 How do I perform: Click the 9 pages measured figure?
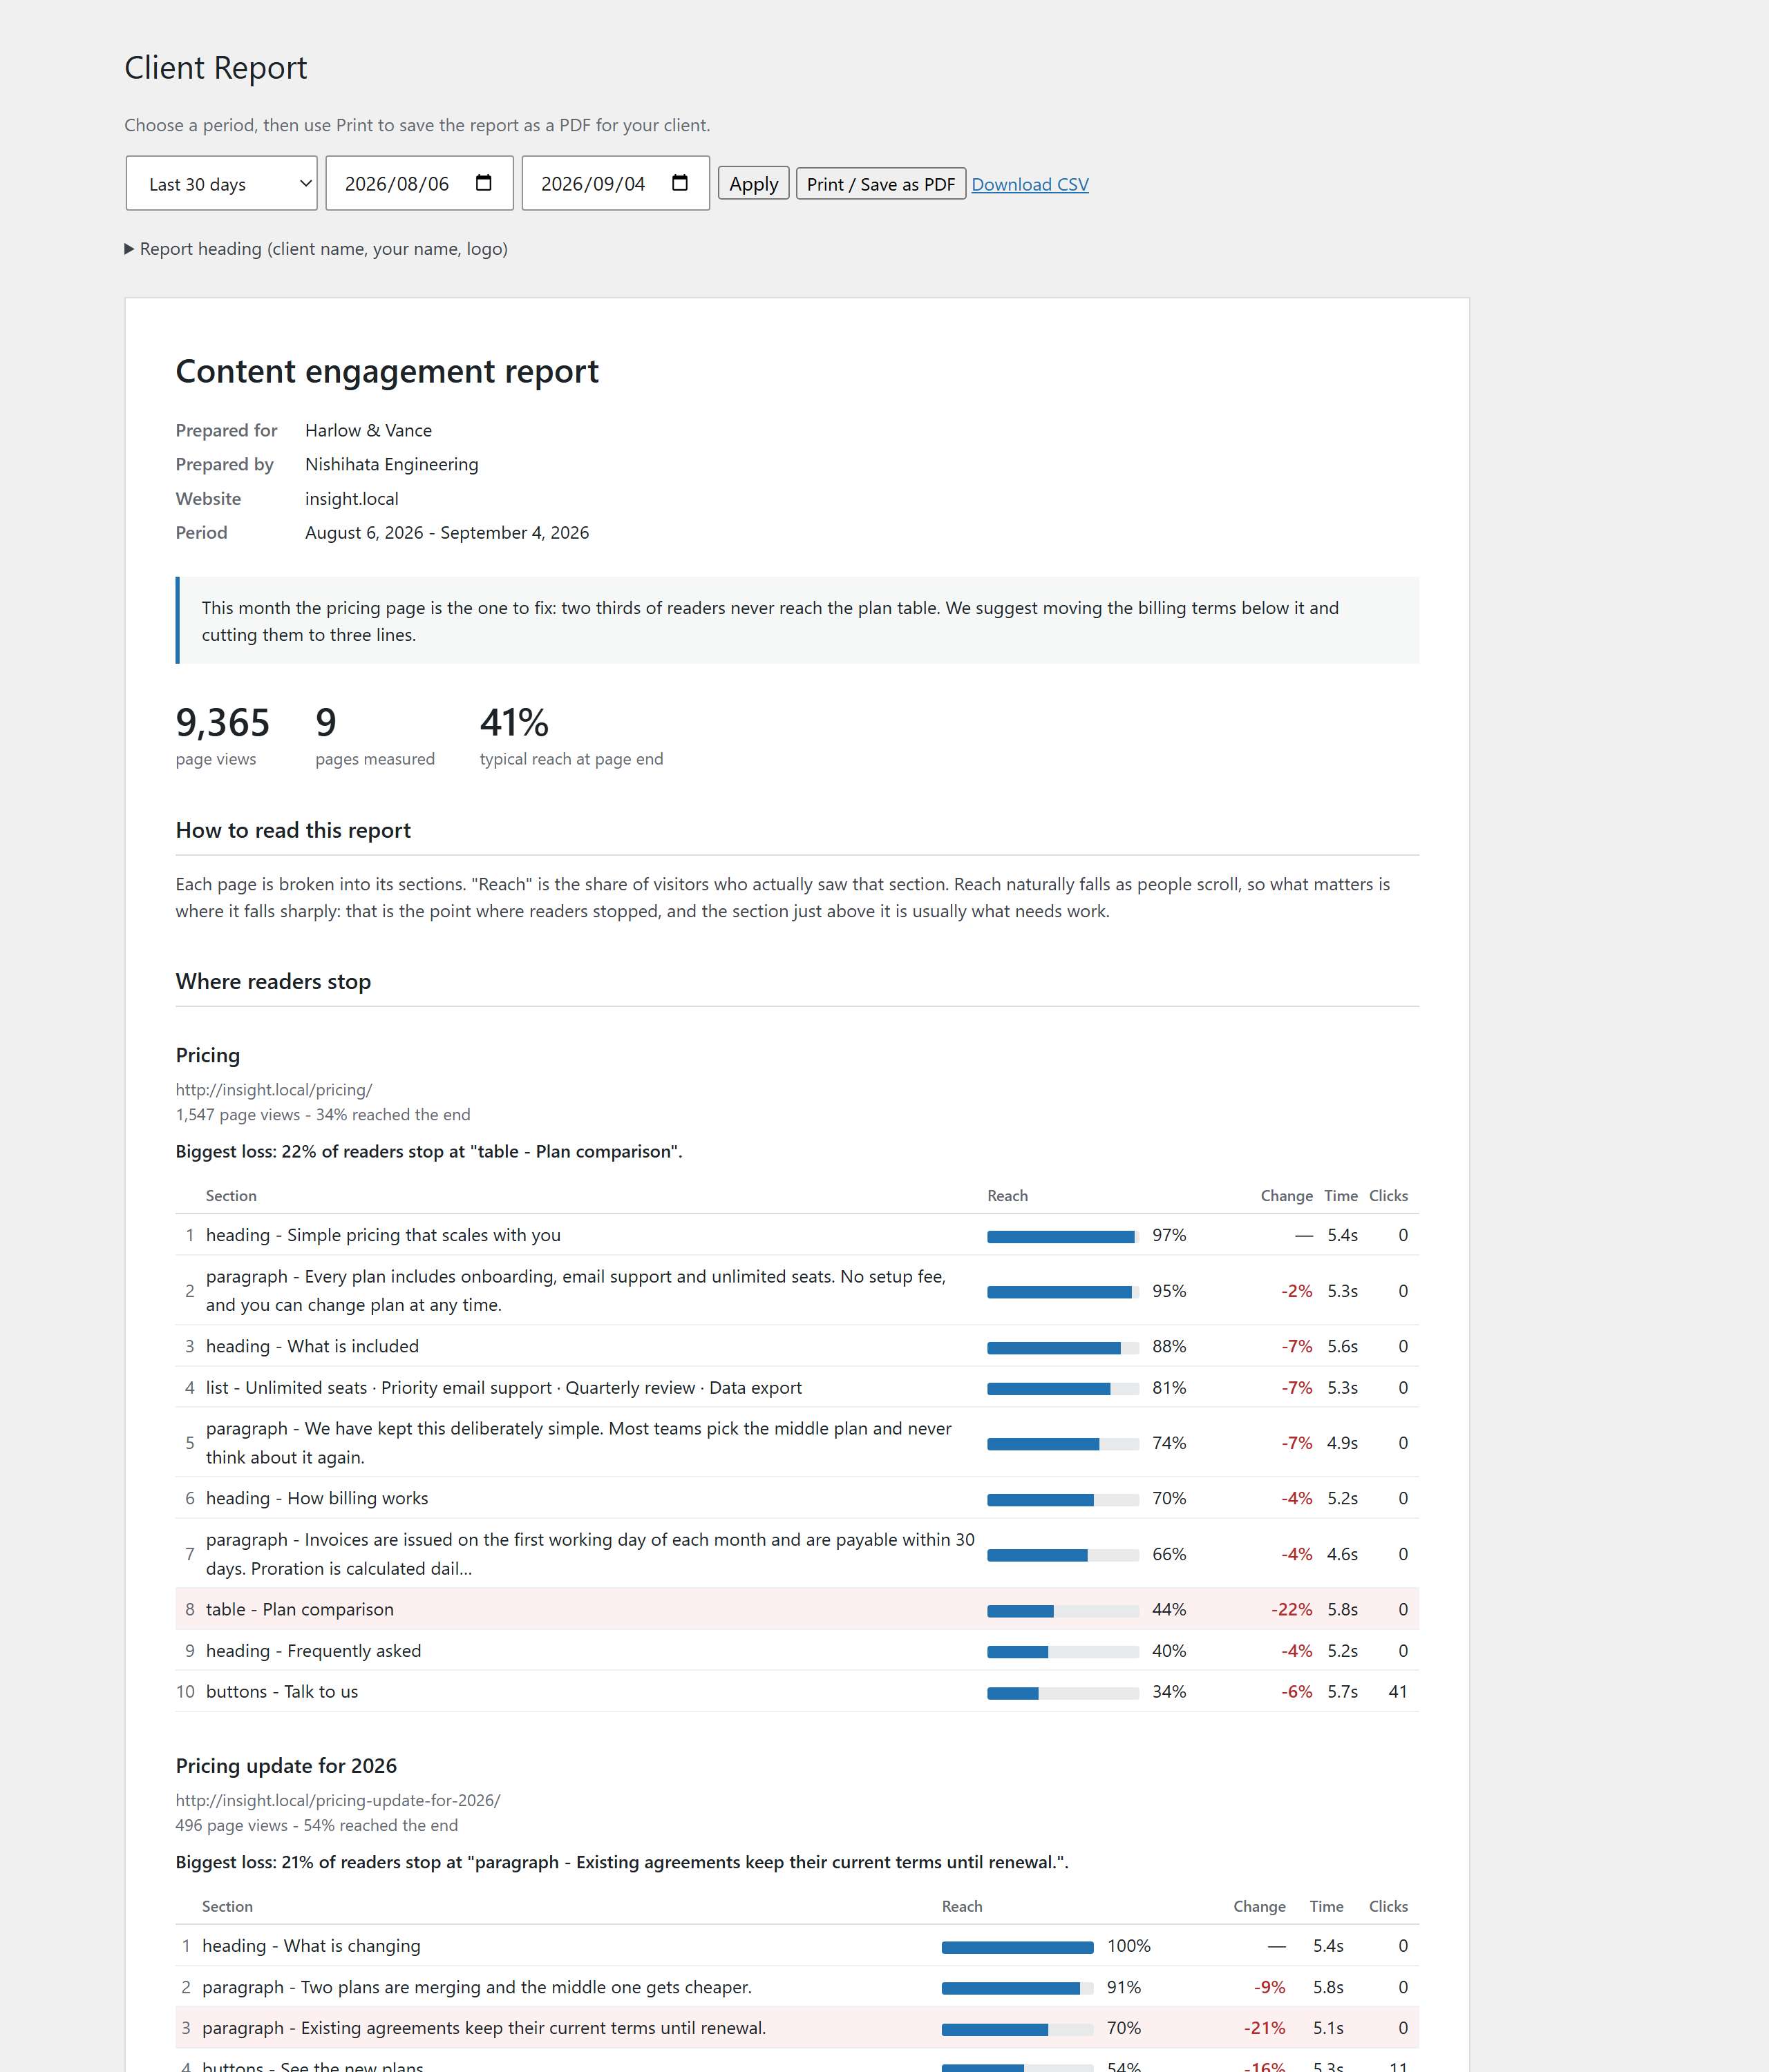pyautogui.click(x=326, y=722)
